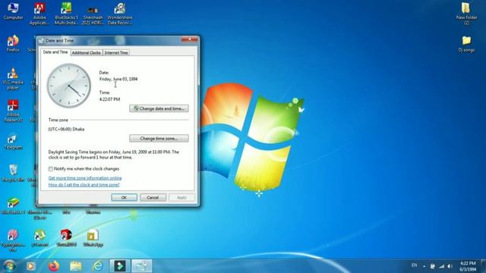
Task: Enable Notify me when the clock changes
Action: coord(51,169)
